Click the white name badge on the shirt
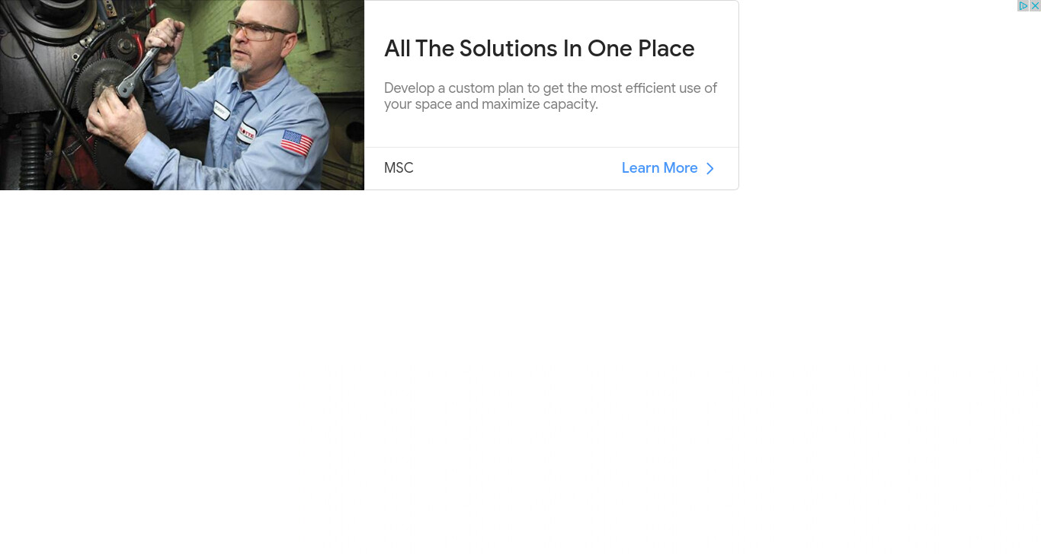The height and width of the screenshot is (554, 1041). pos(222,110)
